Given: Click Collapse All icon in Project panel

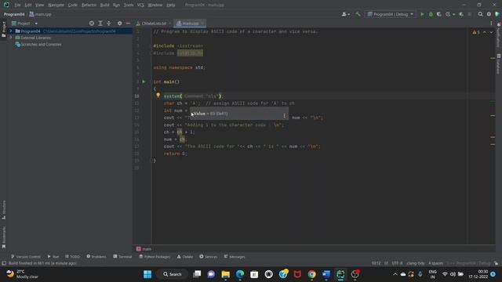Looking at the screenshot, I should pyautogui.click(x=109, y=23).
